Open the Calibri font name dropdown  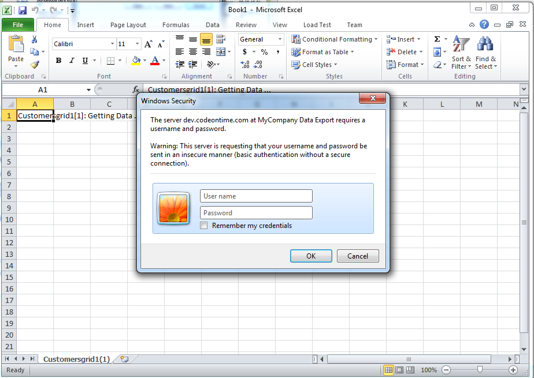[112, 44]
